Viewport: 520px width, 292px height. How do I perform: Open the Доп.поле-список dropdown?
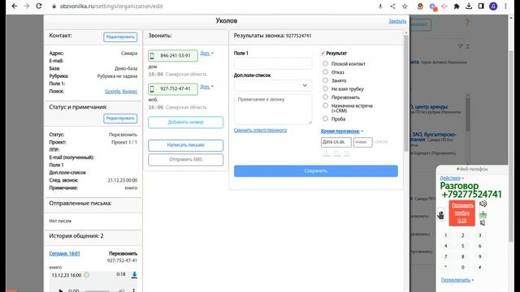click(x=273, y=86)
